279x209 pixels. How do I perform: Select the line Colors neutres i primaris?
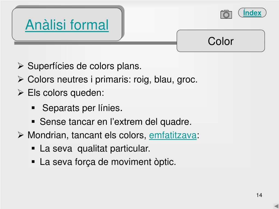(x=113, y=79)
